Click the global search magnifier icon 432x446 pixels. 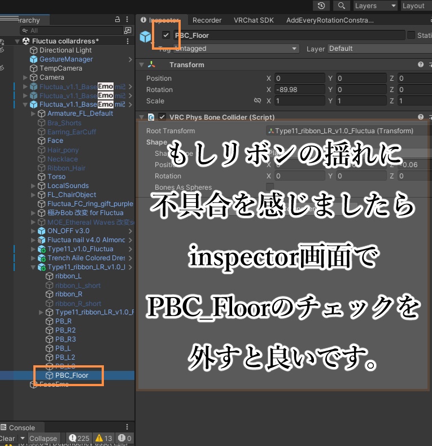(342, 6)
